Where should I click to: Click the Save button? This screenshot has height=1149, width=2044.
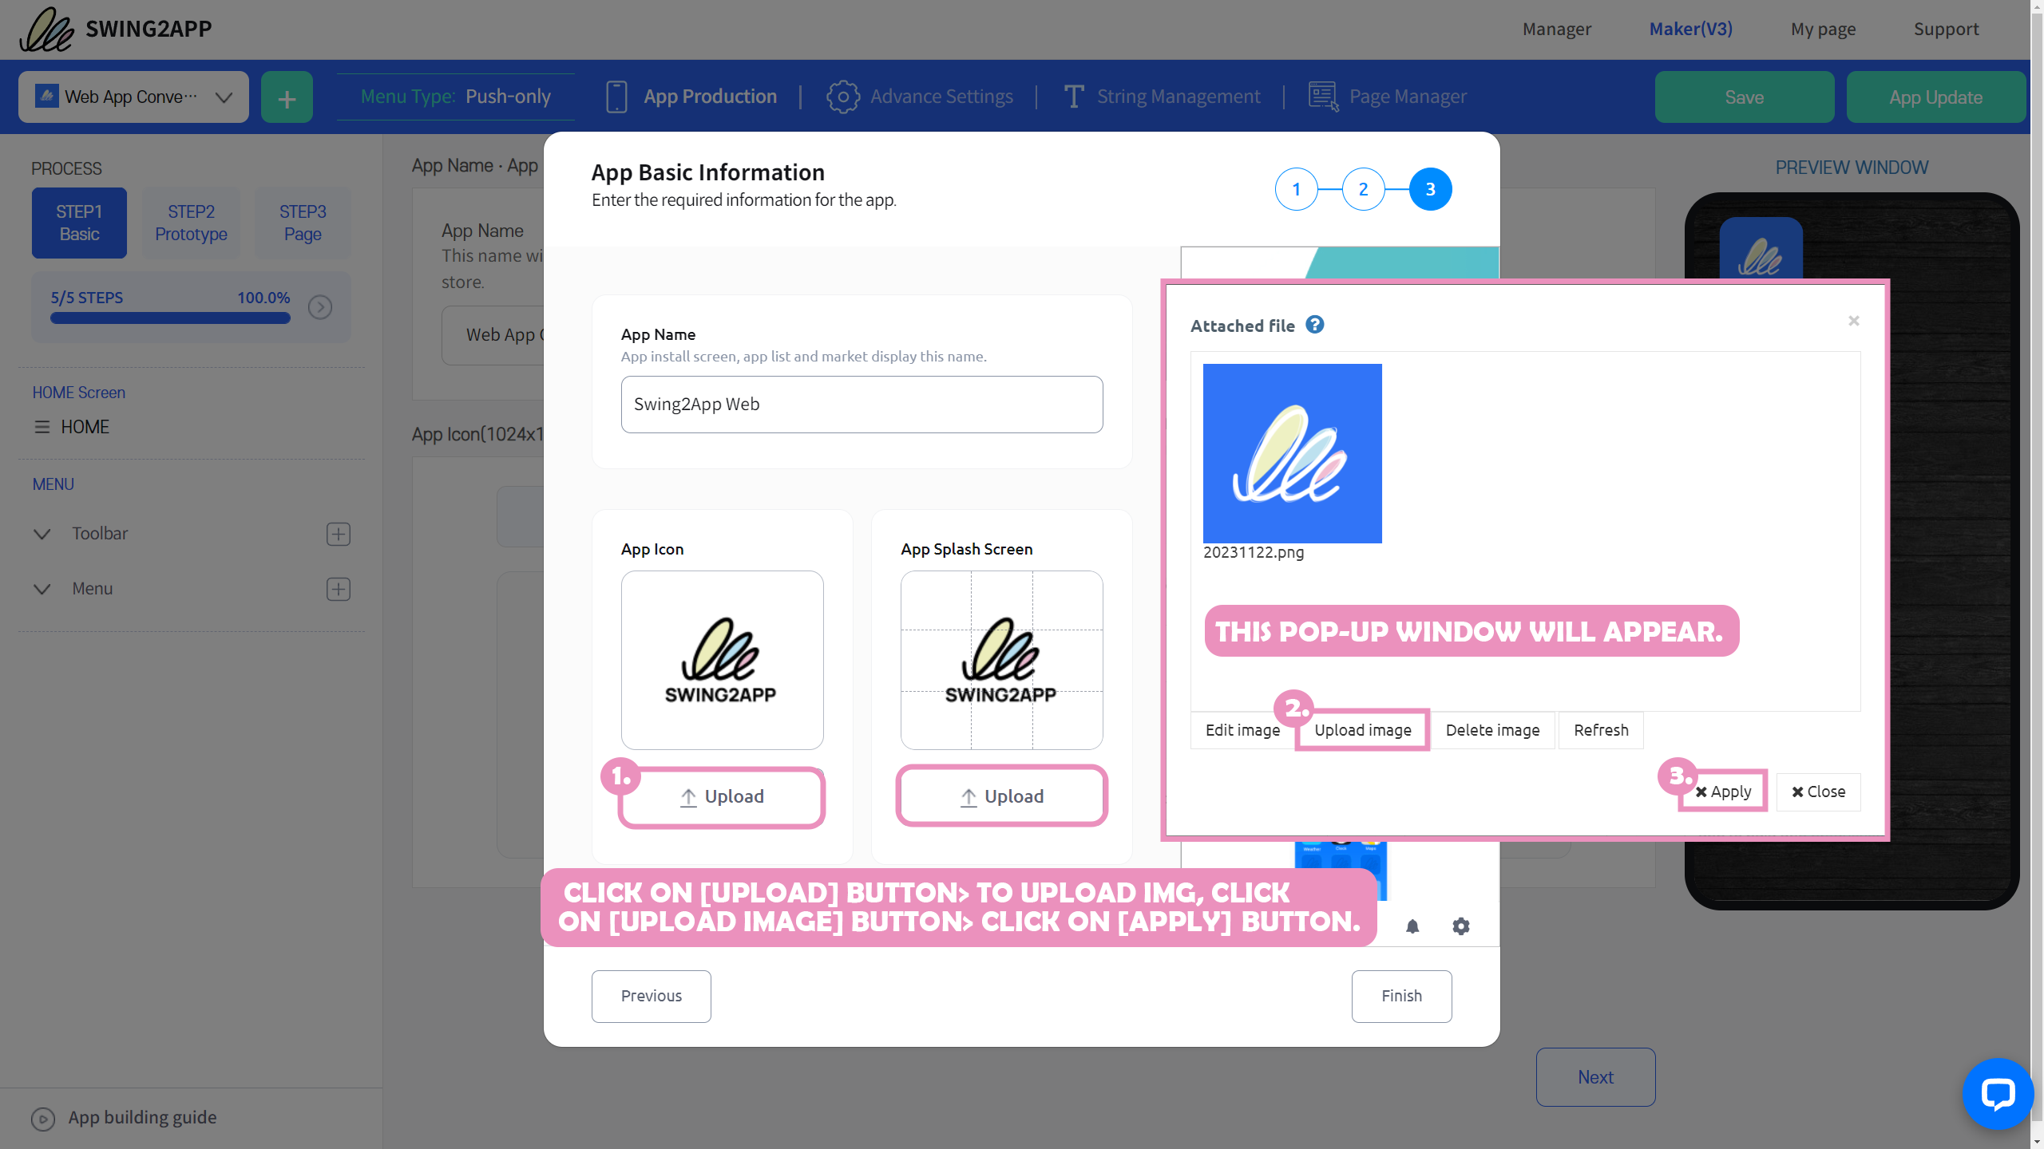[1744, 97]
